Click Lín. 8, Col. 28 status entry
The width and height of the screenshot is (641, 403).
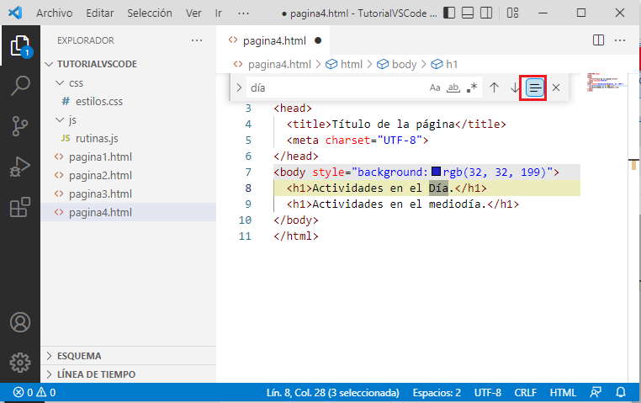tap(332, 392)
